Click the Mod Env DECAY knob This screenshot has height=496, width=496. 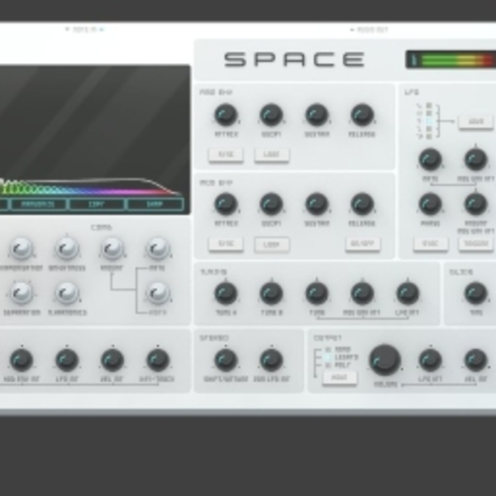271,204
